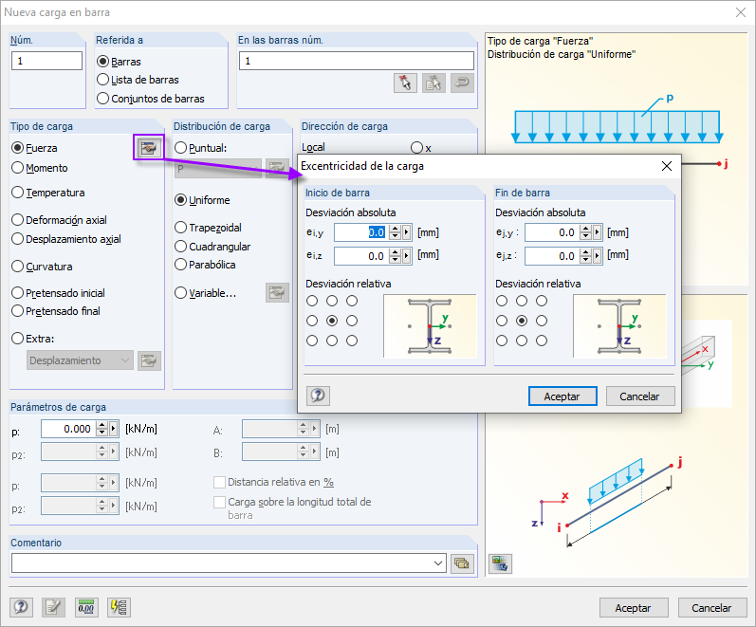Screen dimensions: 756x627
Task: Close the Excentricidad de la carga dialog
Action: (x=667, y=166)
